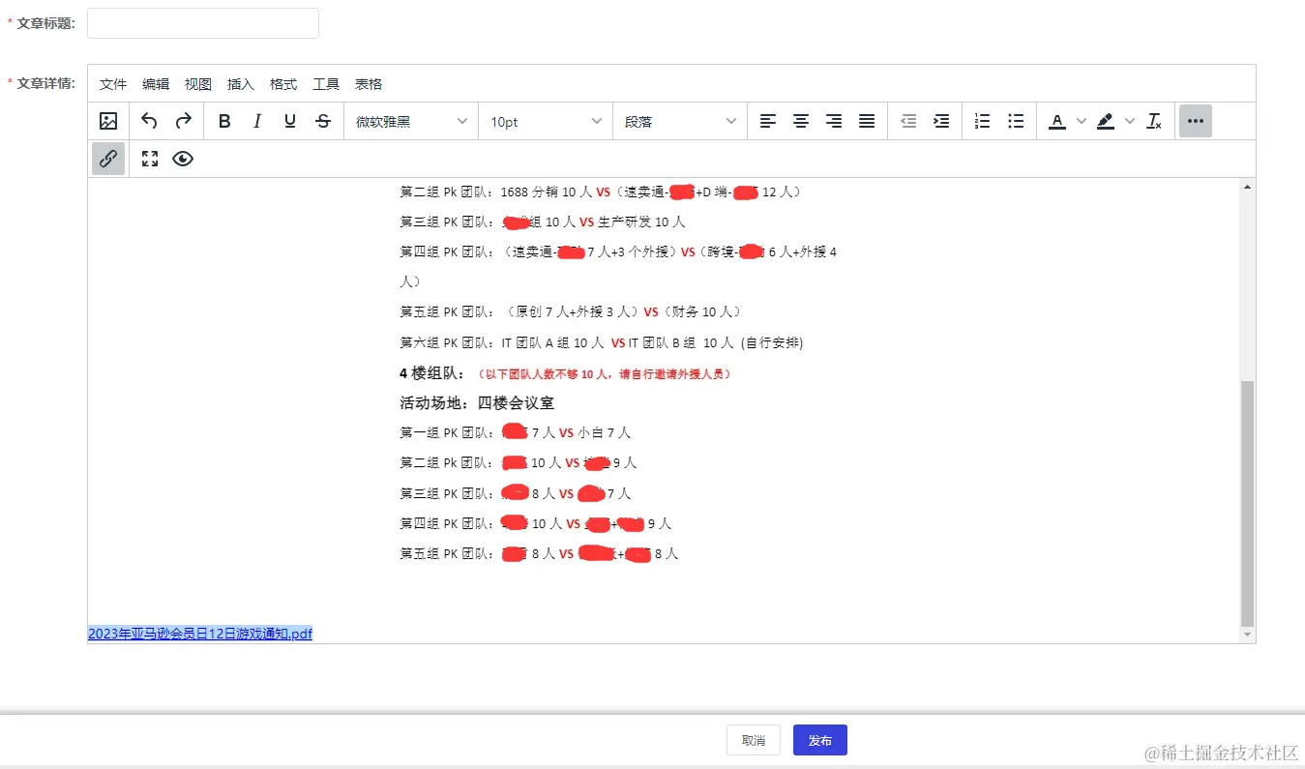Undo the last edit
Viewport: 1305px width, 769px height.
click(x=149, y=121)
